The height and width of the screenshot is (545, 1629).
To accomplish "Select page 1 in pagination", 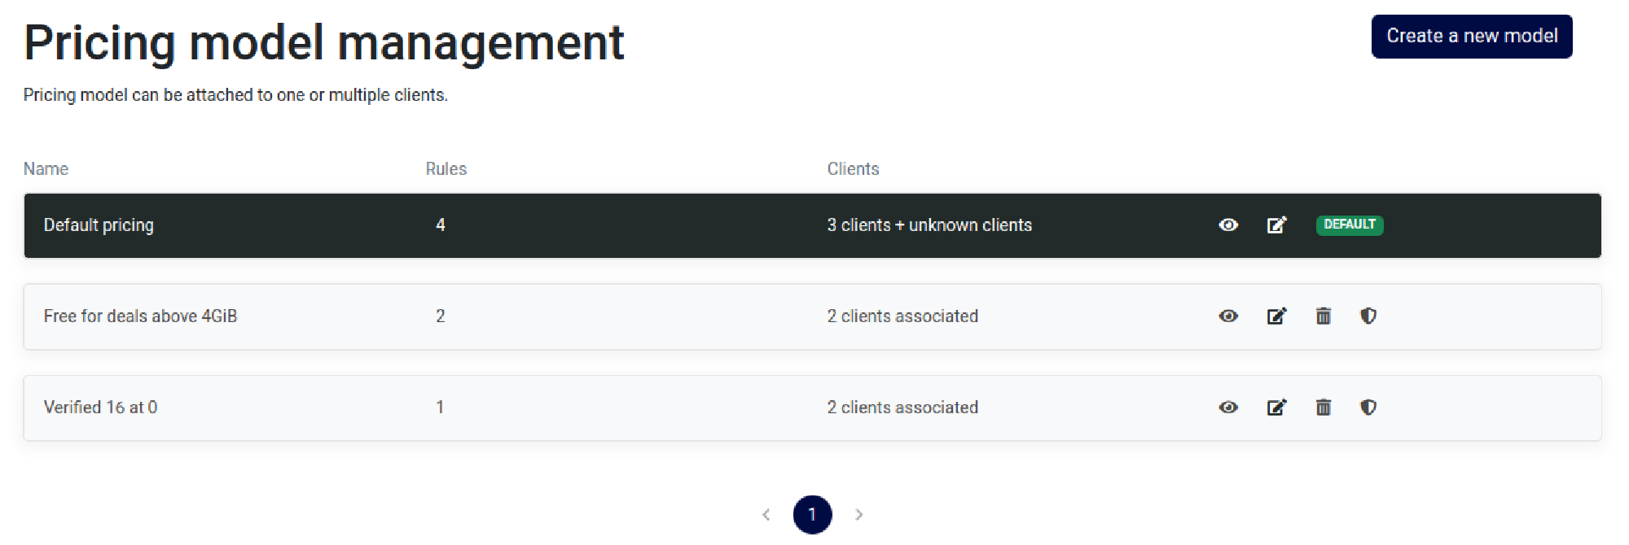I will click(812, 514).
